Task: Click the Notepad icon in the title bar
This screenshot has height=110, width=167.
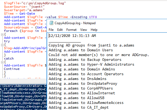Action: tap(51, 23)
